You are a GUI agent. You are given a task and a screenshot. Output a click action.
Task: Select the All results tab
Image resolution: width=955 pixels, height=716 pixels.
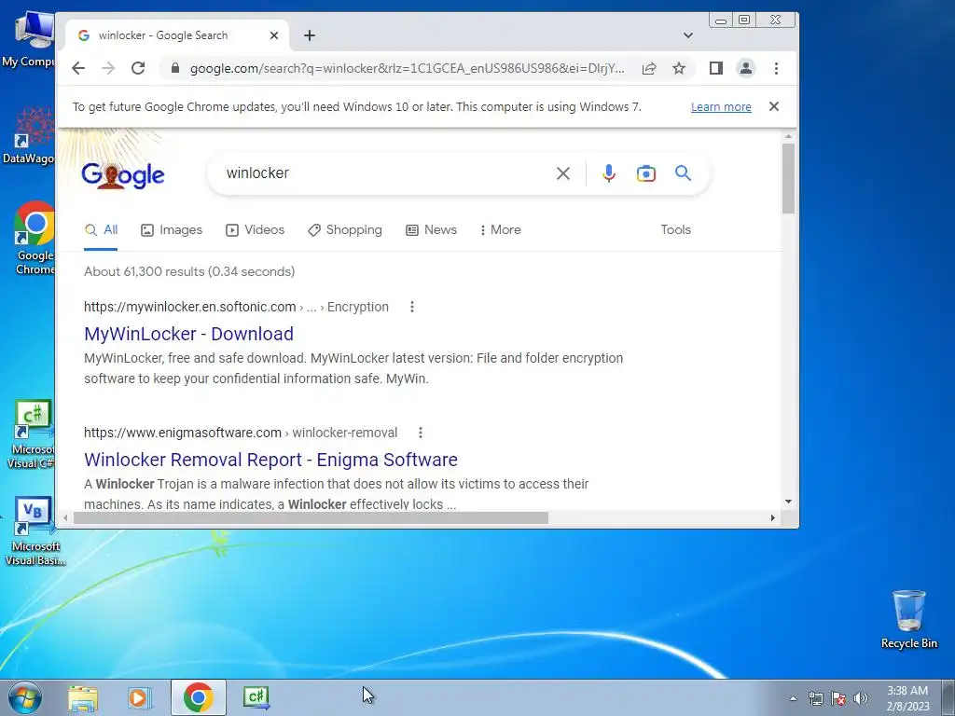coord(101,230)
